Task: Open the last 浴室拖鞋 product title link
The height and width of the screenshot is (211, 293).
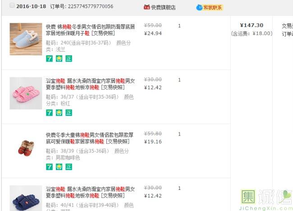Action: pyautogui.click(x=90, y=192)
